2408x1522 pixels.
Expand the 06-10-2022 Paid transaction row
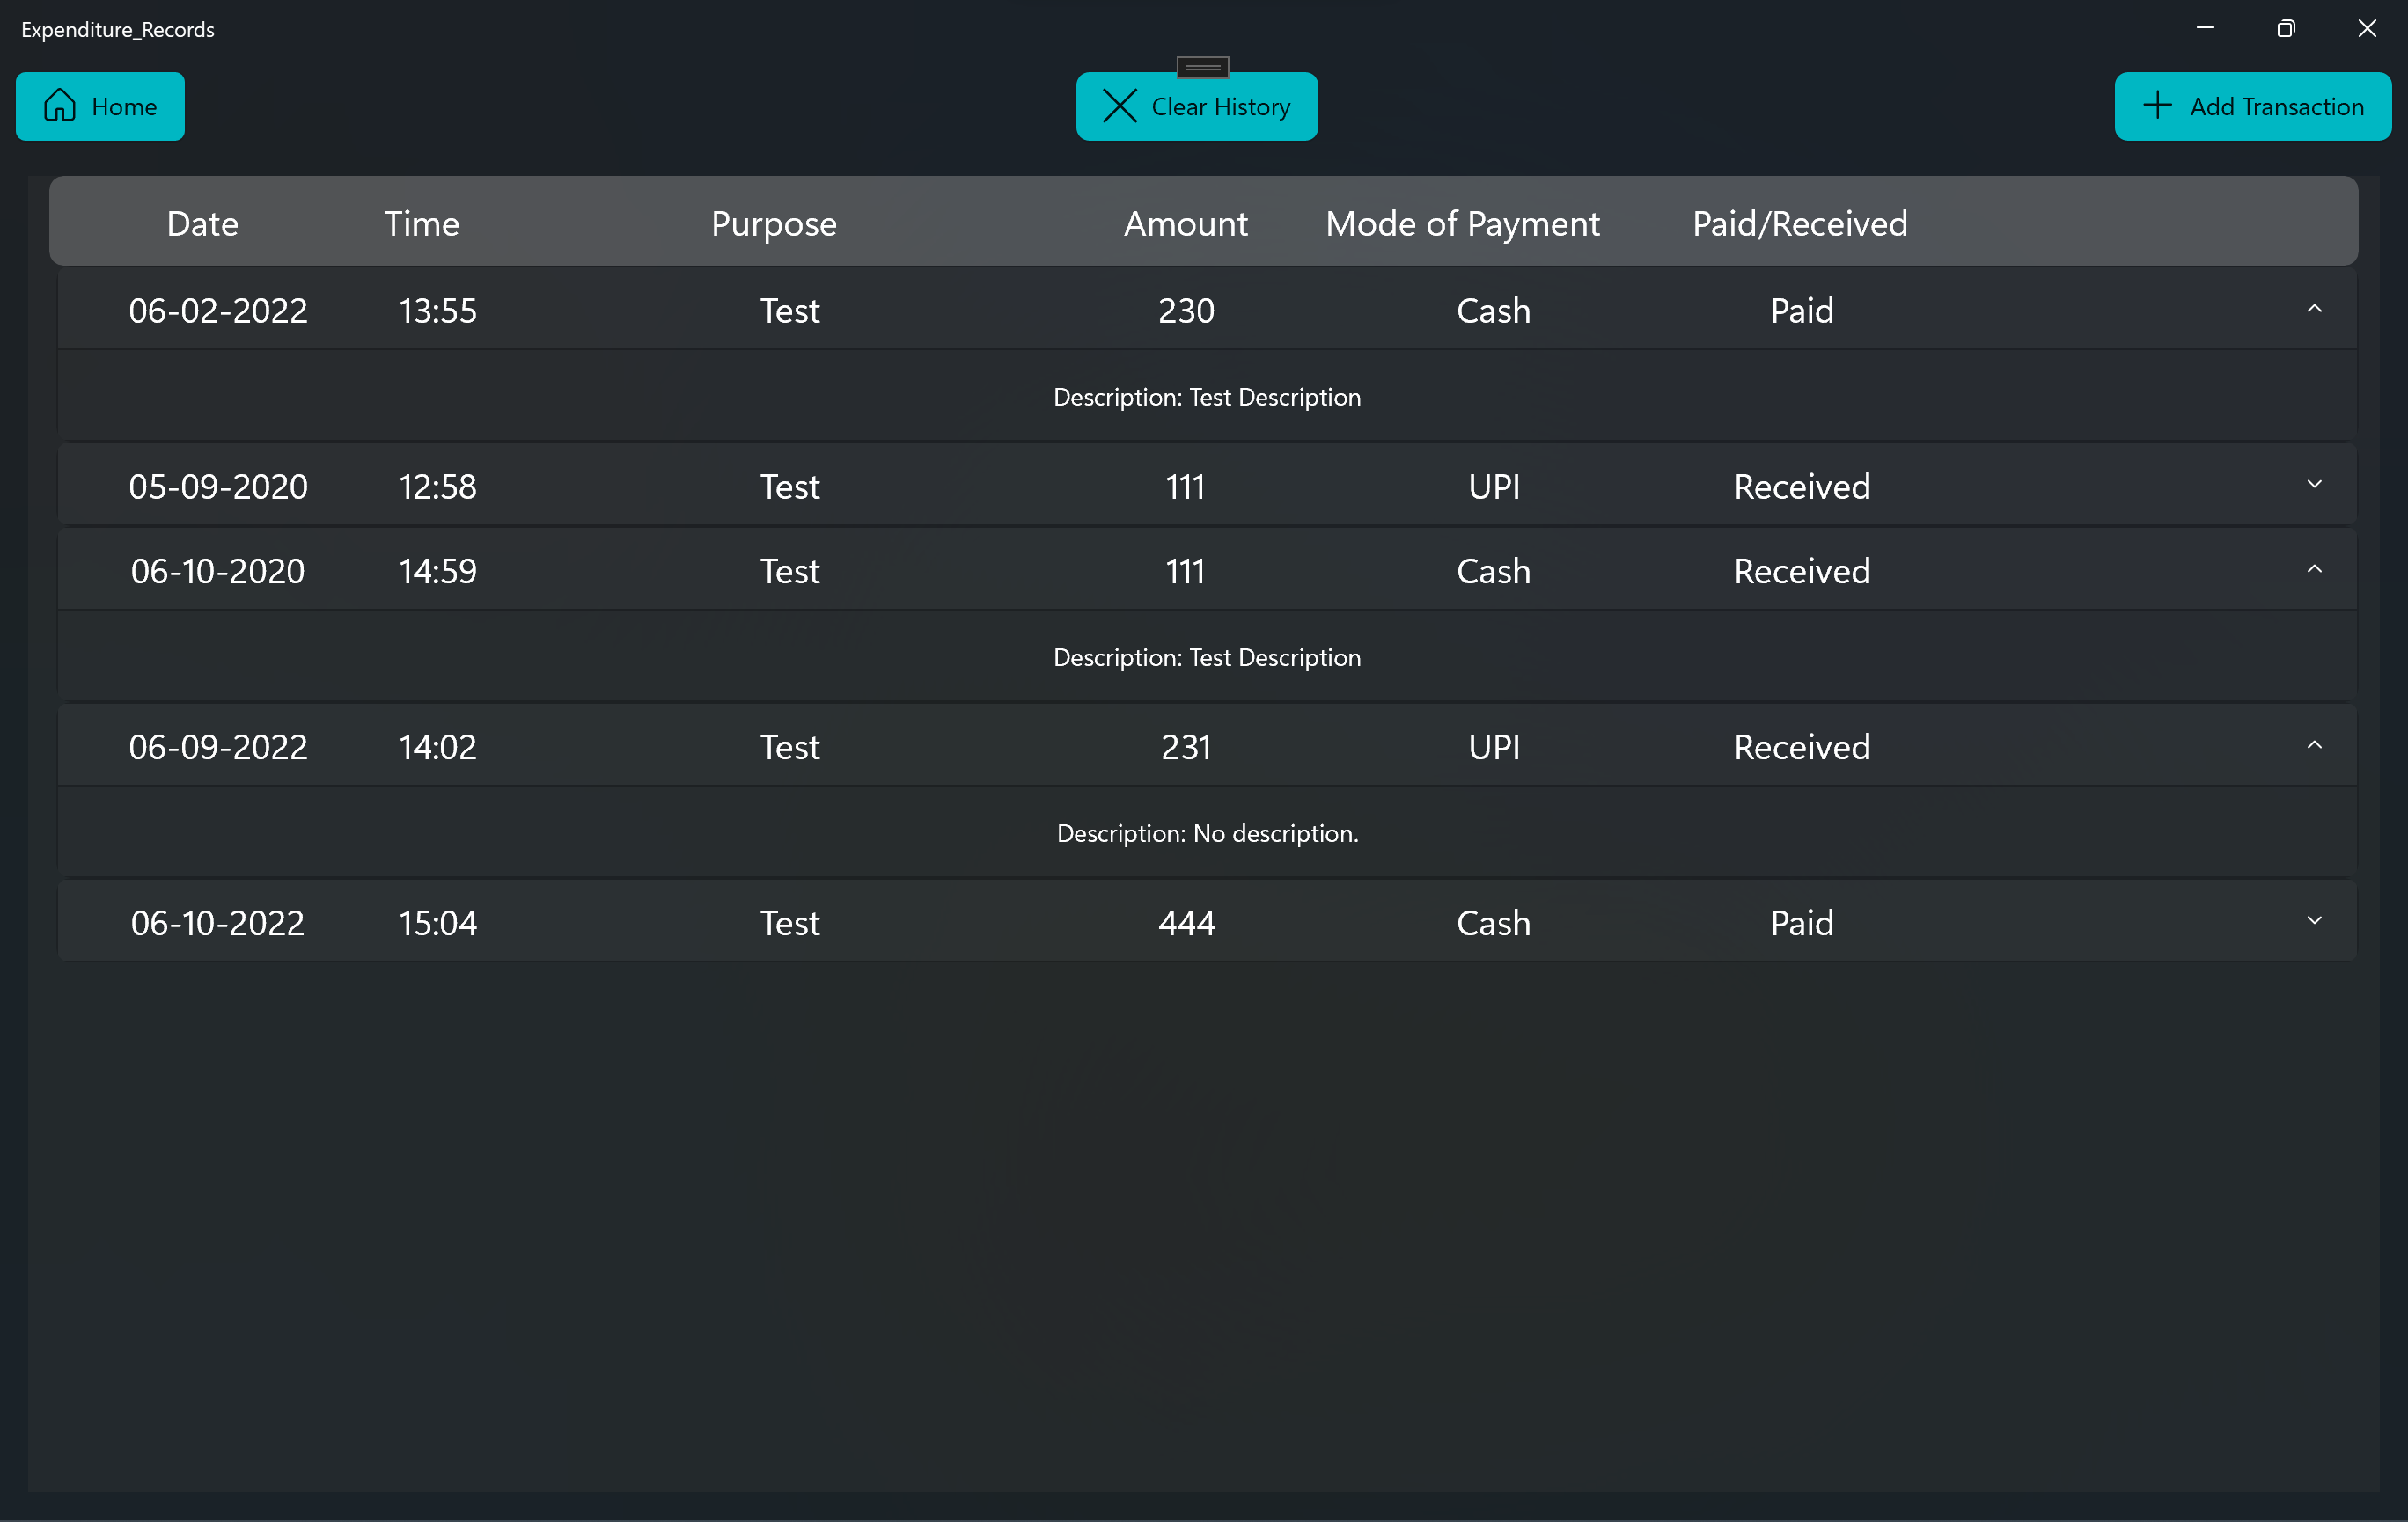2314,920
